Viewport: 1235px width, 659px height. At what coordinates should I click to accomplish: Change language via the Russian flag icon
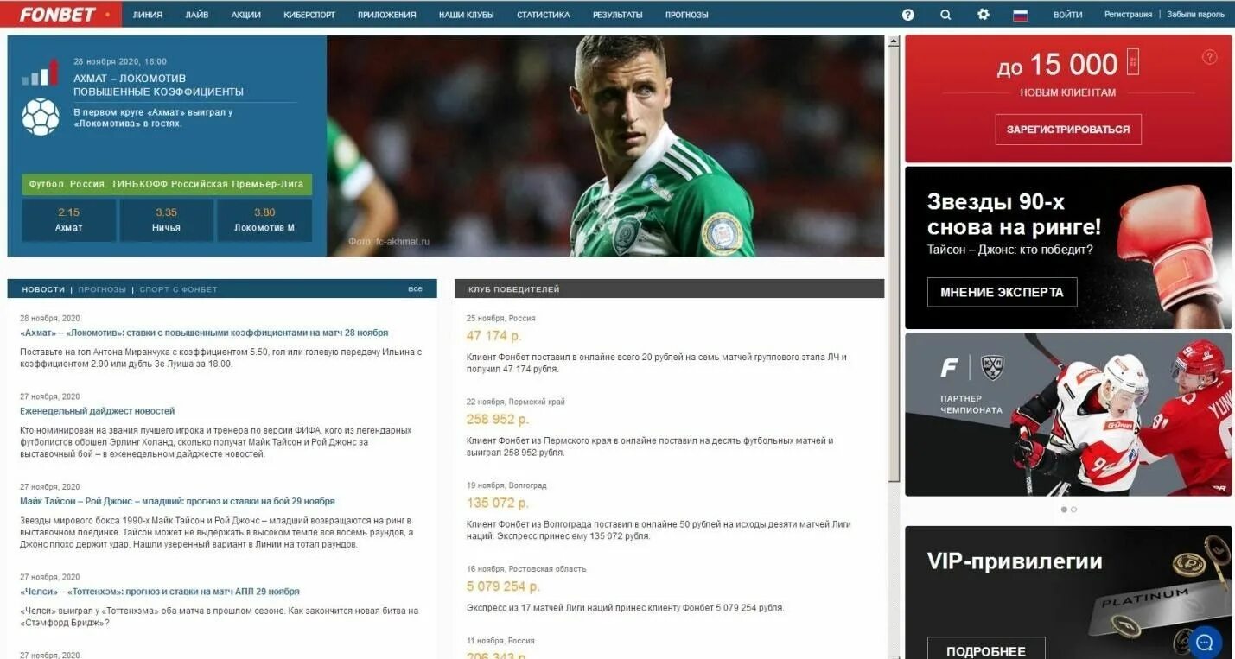[x=1020, y=15]
